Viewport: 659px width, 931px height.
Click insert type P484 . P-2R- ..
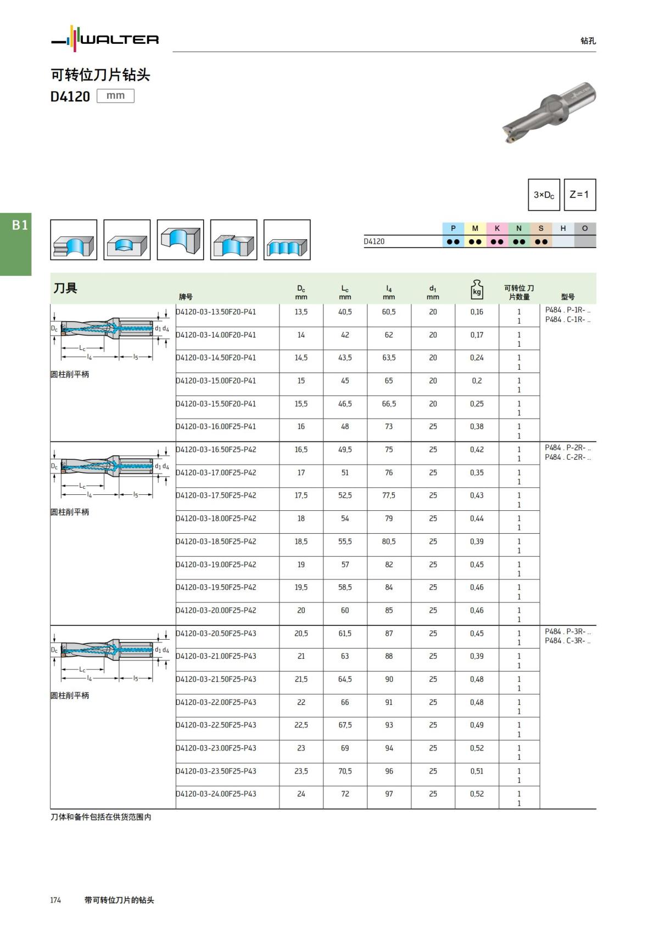[568, 448]
